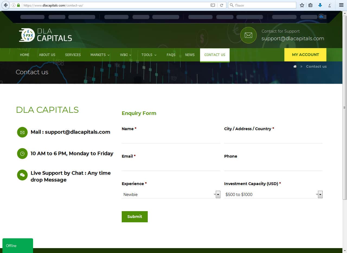Viewport: 347px width, 253px height.
Task: Open the site information (i) icon
Action: (14, 5)
